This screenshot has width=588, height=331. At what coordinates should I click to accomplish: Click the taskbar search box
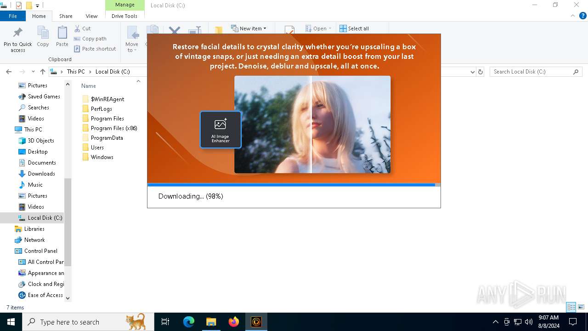pos(88,322)
